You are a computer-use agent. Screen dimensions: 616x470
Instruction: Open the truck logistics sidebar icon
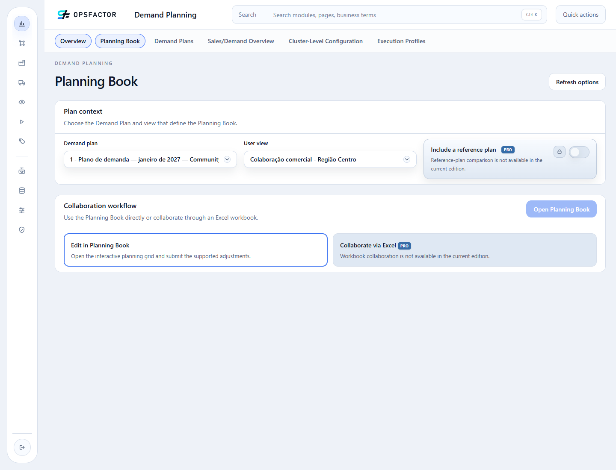click(x=22, y=82)
